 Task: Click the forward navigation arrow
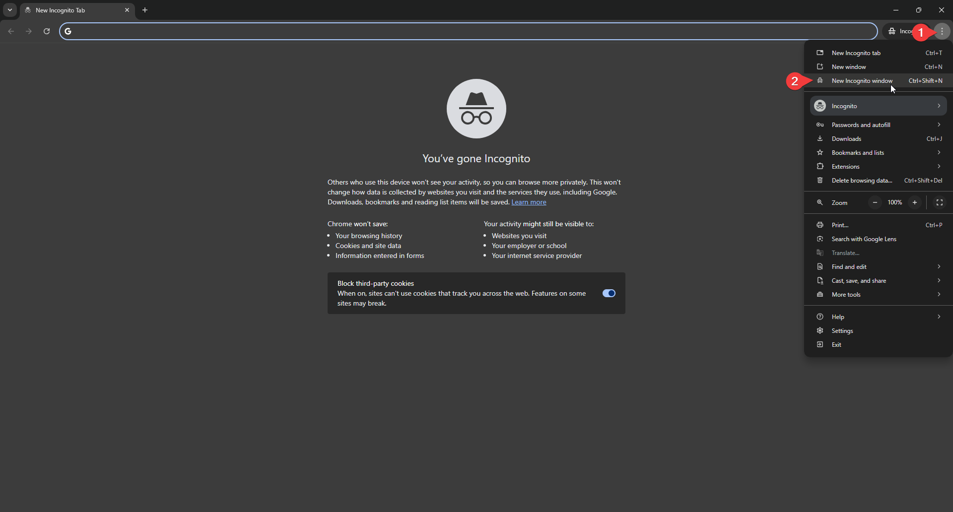point(29,31)
